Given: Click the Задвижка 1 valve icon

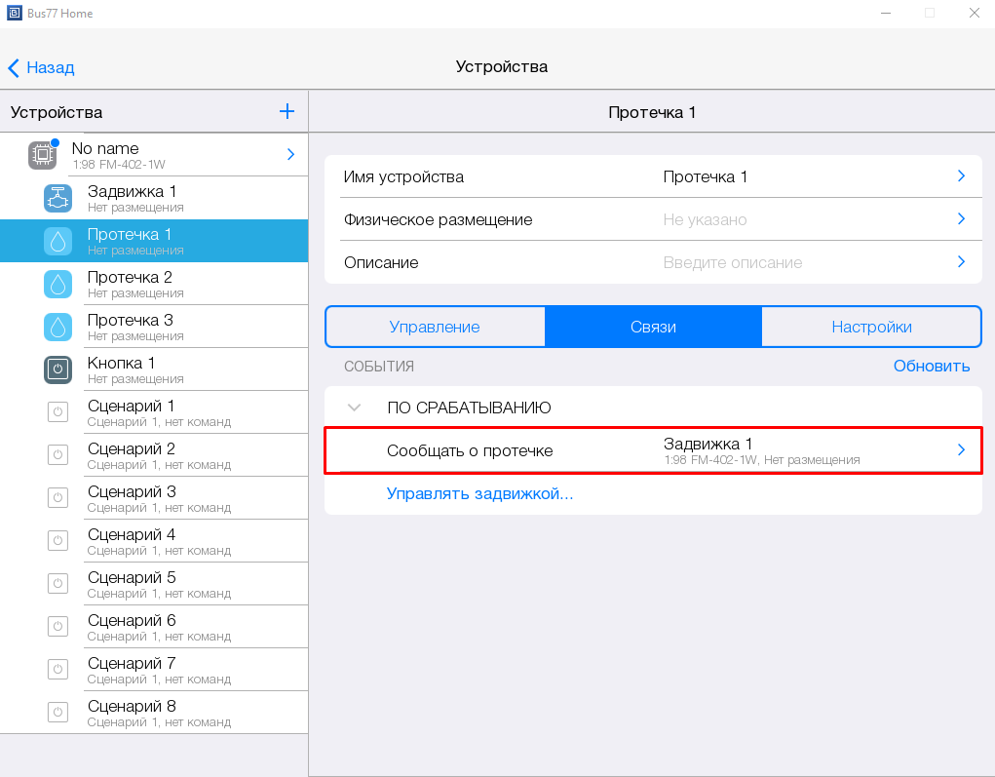Looking at the screenshot, I should (x=58, y=198).
